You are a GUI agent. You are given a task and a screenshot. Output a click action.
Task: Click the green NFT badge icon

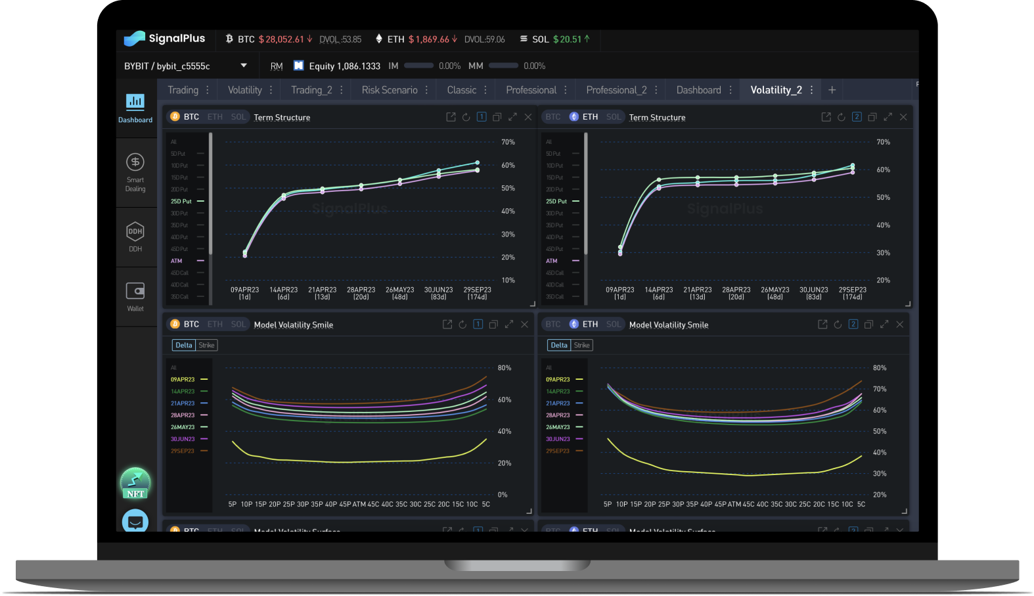click(135, 484)
